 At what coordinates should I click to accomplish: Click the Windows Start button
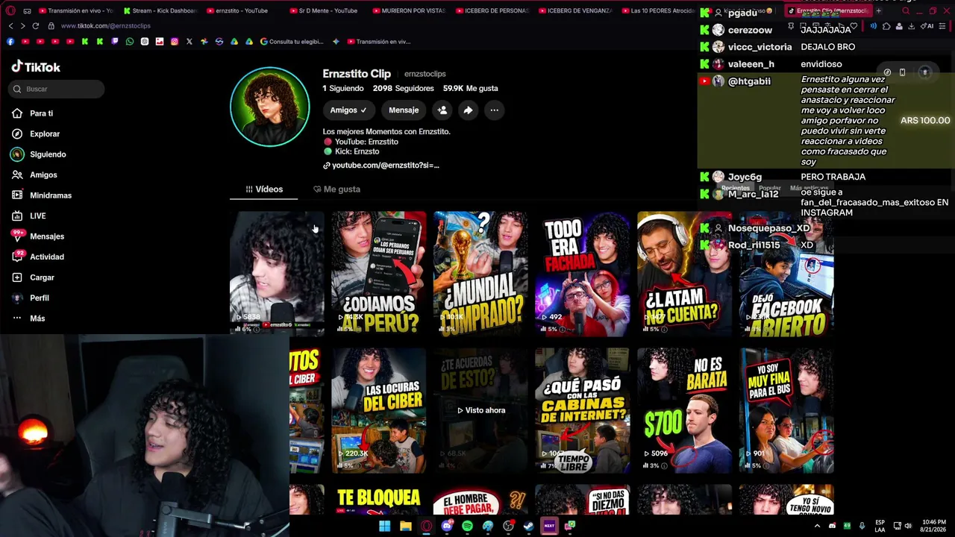tap(385, 526)
